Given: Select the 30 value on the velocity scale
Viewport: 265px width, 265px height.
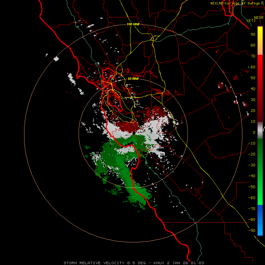Looking at the screenshot, I should 253,100.
